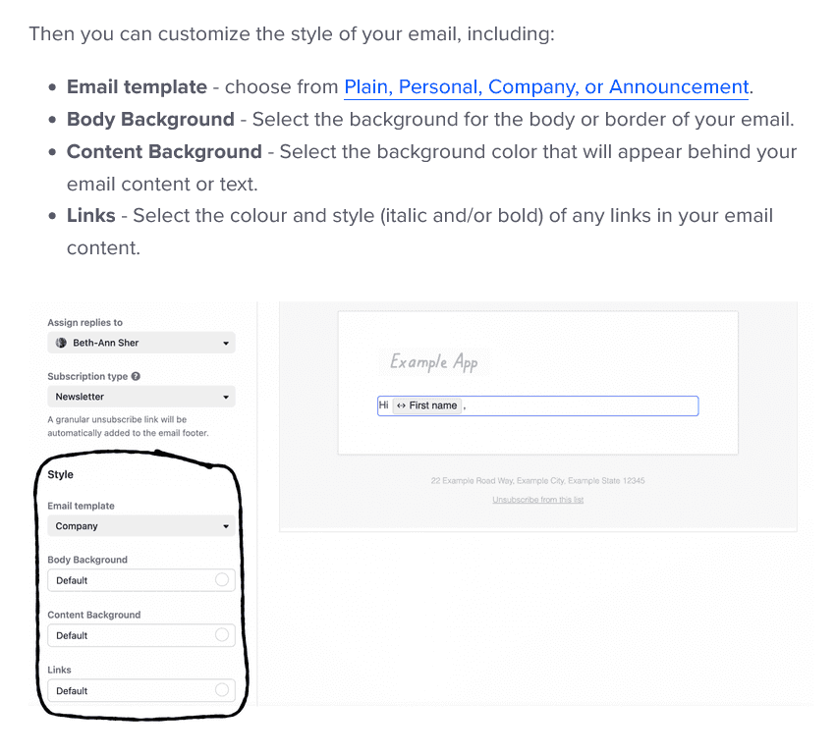836x755 pixels.
Task: Click the Links color swatch circle
Action: tap(224, 690)
